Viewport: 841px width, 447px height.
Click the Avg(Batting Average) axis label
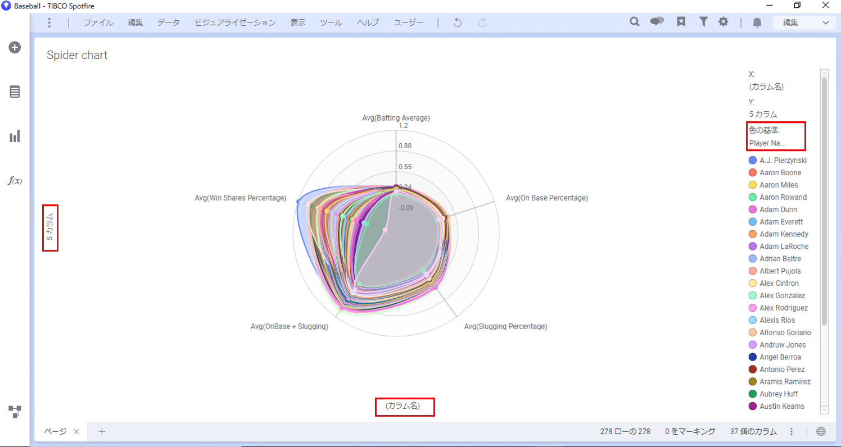point(396,118)
